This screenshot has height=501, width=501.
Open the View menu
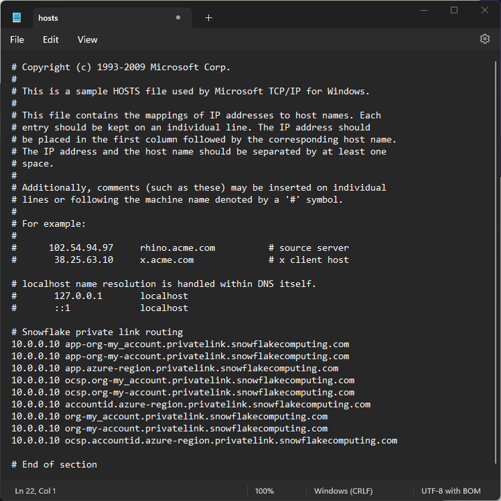coord(87,39)
